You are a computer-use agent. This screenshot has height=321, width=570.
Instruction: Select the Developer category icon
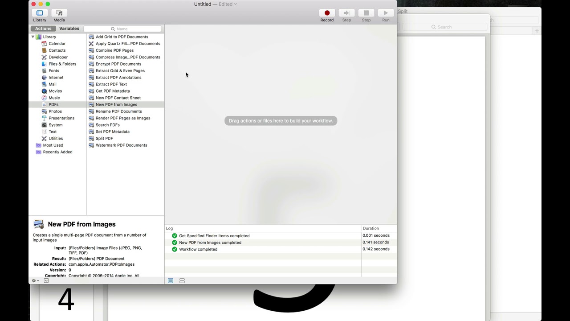point(44,57)
